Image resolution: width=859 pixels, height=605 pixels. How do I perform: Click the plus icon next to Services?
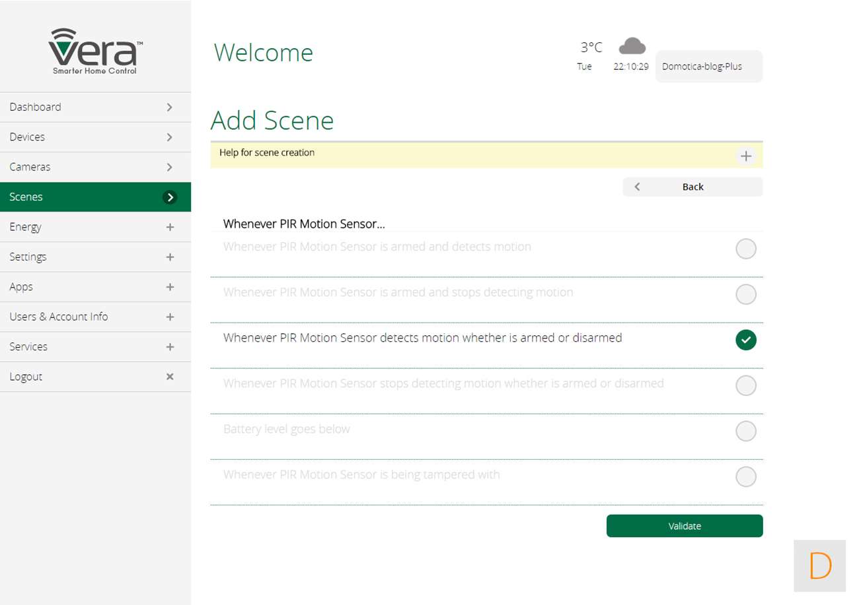tap(170, 347)
